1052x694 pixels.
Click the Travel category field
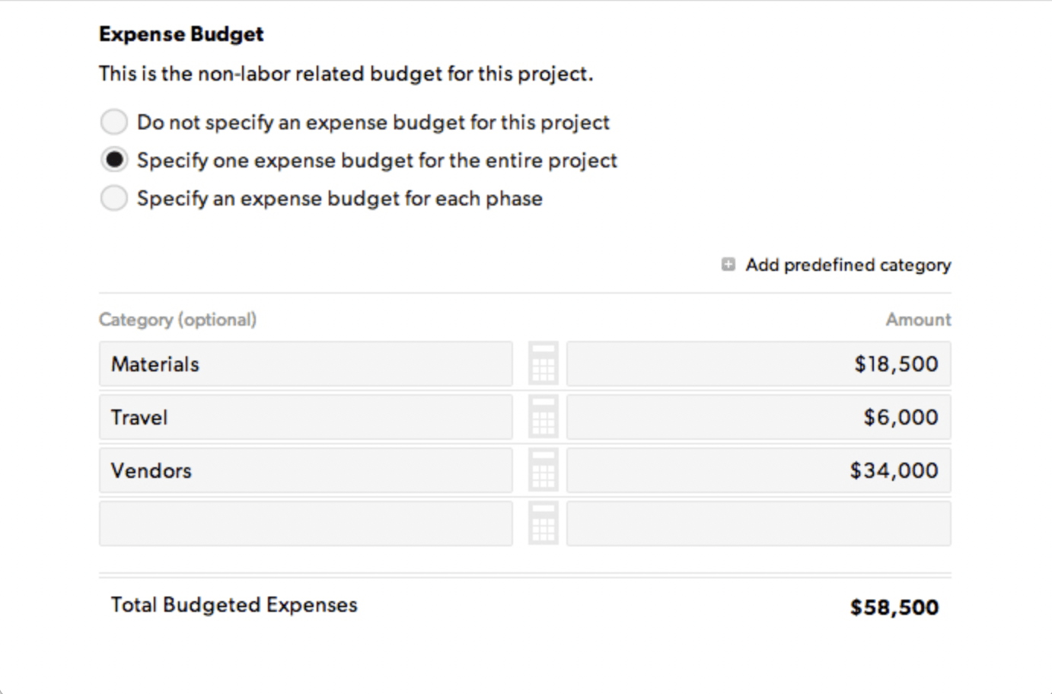(305, 417)
